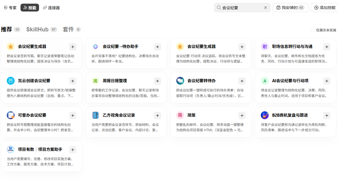Open the 会议纪要→待办助手 title

tap(120, 47)
